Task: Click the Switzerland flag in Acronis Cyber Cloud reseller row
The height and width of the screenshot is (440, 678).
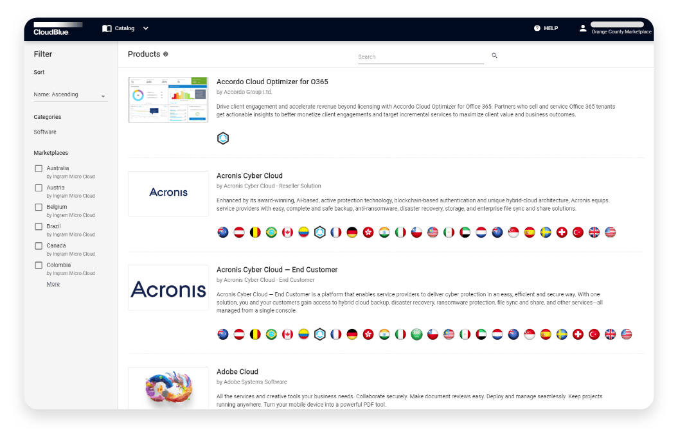Action: [562, 232]
